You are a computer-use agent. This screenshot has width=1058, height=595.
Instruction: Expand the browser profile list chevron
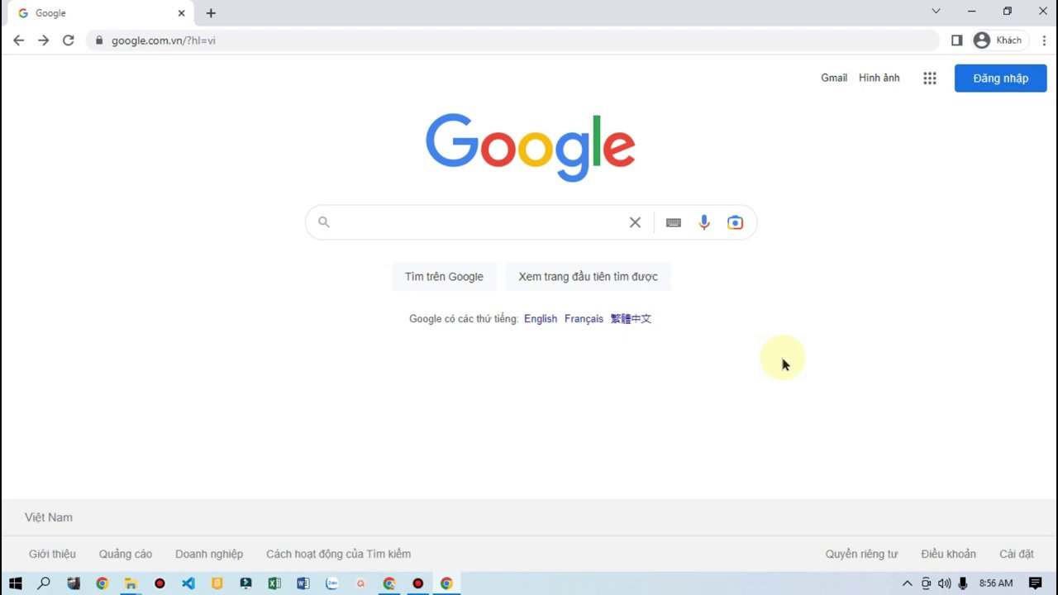(936, 11)
